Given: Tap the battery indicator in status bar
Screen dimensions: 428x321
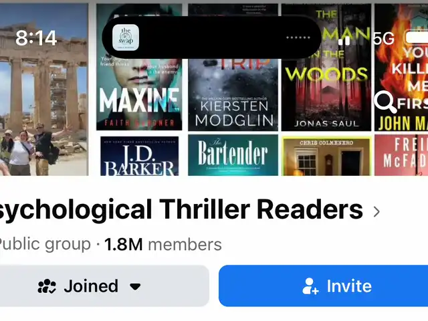Looking at the screenshot, I should (416, 37).
